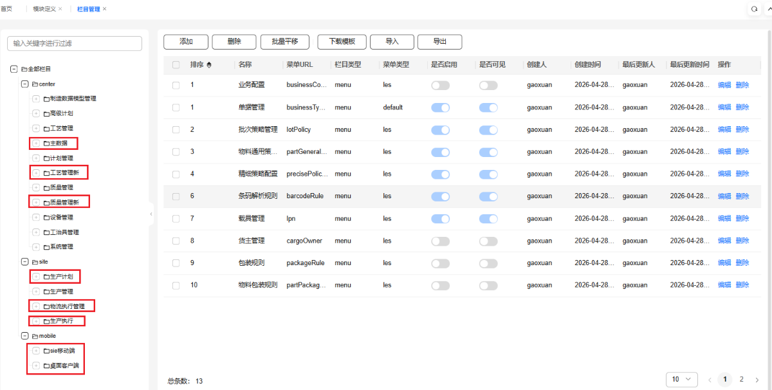Click the sort arrows icon in 排序 header

pos(208,64)
